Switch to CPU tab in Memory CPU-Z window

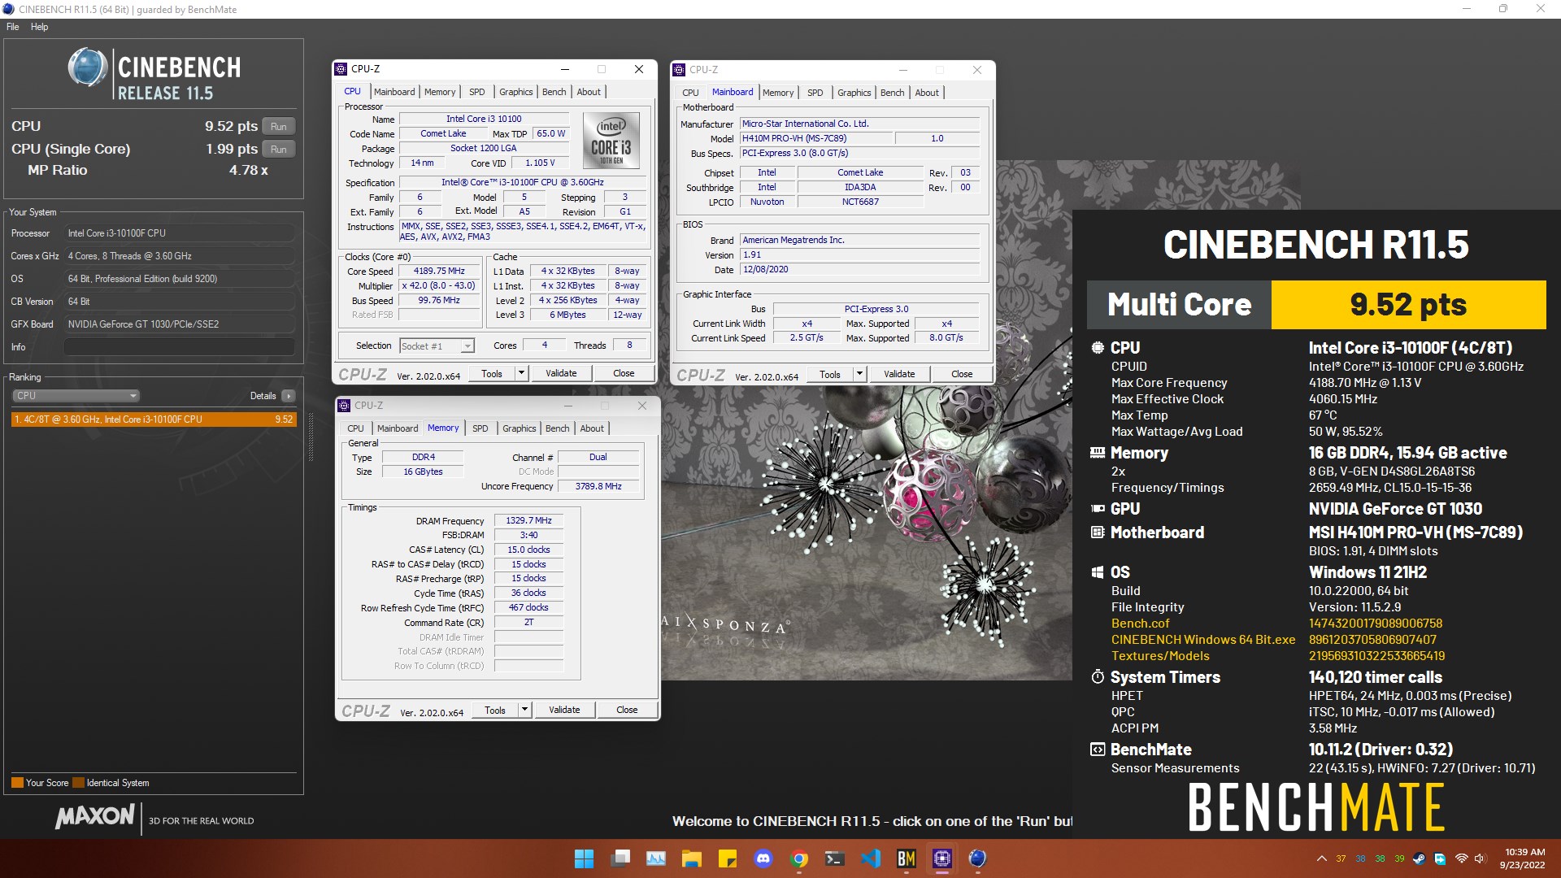coord(356,428)
